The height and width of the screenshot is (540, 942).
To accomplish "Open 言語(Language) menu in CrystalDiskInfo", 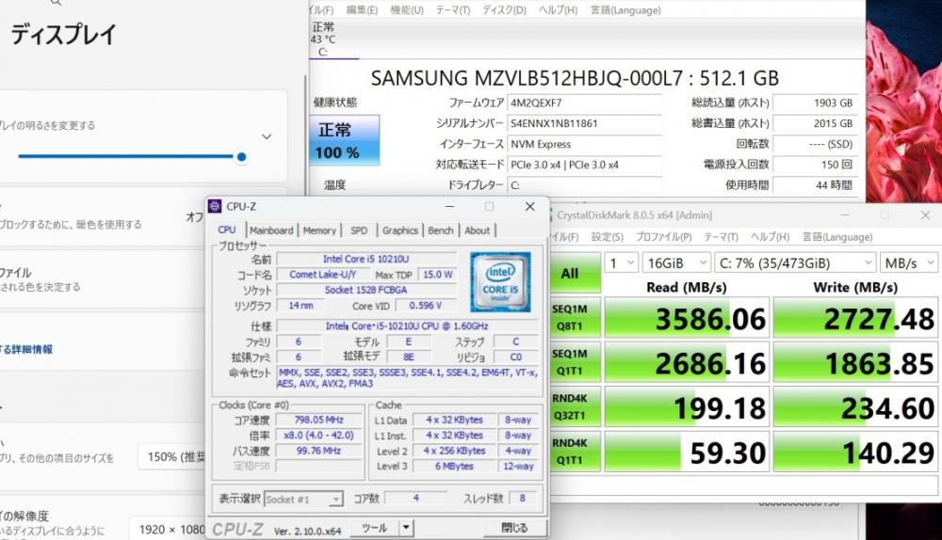I will 625,10.
